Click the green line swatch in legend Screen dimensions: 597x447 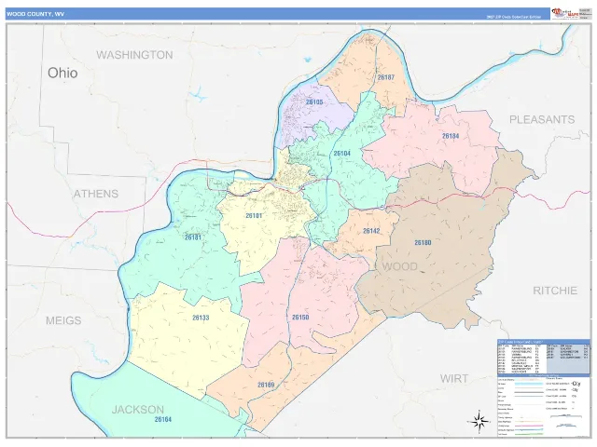click(529, 435)
